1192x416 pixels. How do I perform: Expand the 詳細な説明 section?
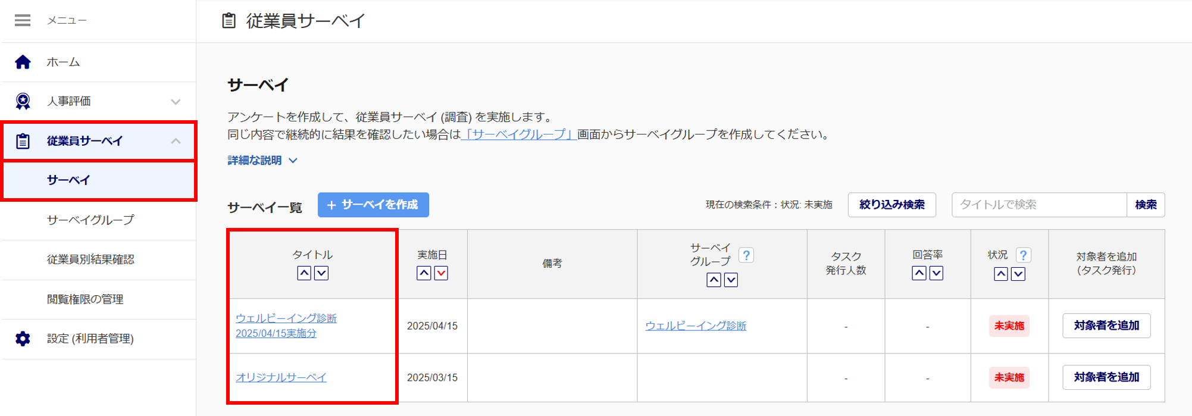click(262, 161)
